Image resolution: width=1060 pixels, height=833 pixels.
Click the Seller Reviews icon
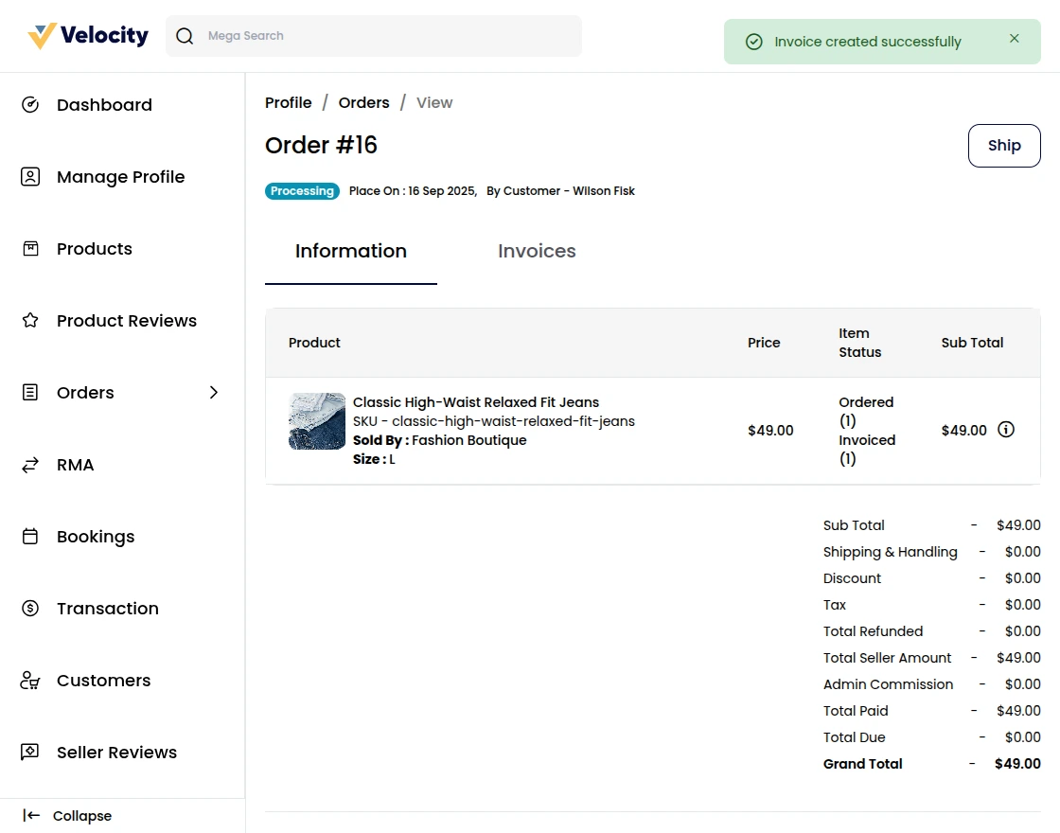(31, 752)
